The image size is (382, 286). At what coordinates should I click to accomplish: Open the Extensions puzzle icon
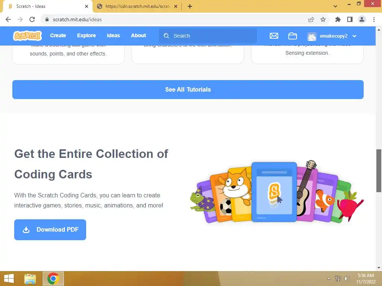[x=338, y=19]
